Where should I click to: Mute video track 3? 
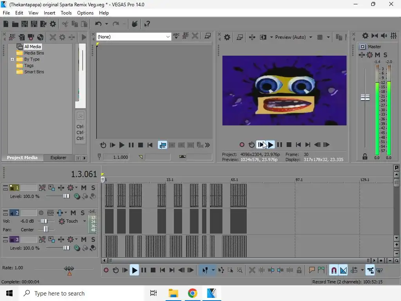pos(84,239)
